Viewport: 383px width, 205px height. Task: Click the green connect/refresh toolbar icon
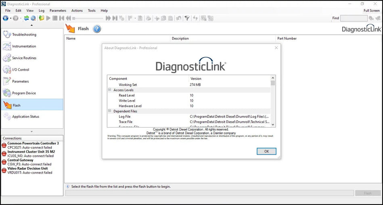click(26, 18)
